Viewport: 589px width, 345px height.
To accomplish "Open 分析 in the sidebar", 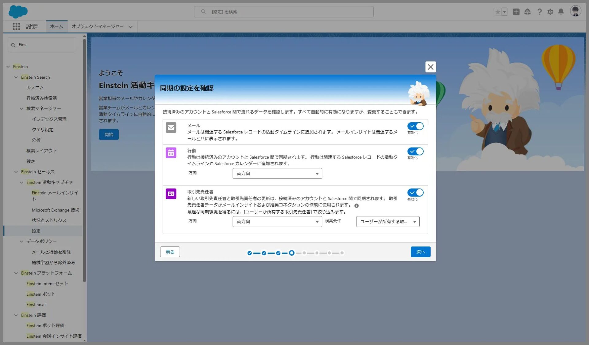I will [x=36, y=140].
